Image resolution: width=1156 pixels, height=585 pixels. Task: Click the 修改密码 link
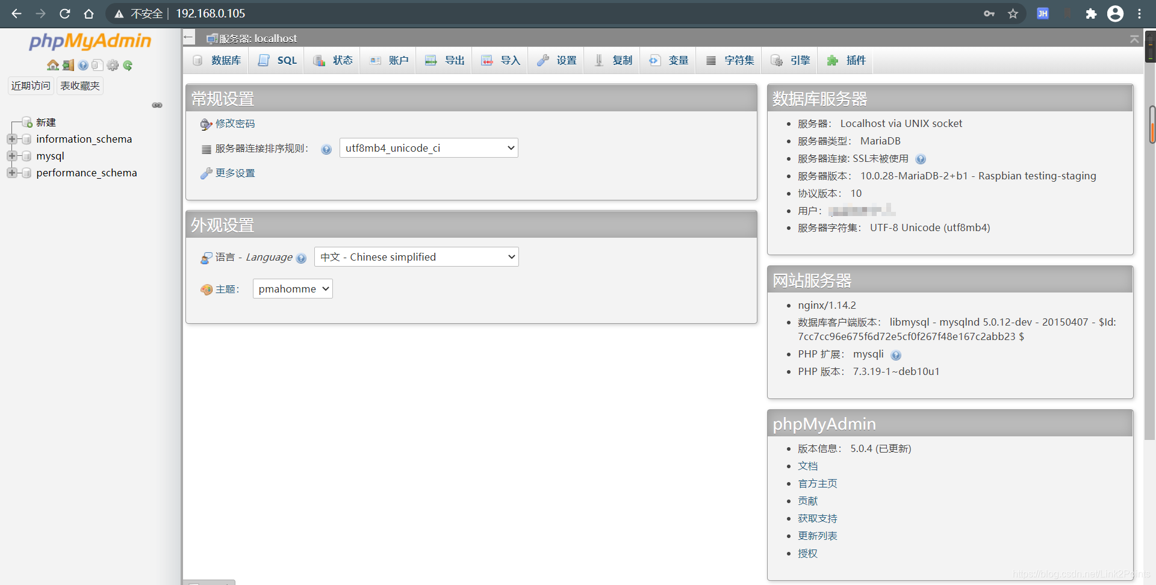(x=235, y=123)
